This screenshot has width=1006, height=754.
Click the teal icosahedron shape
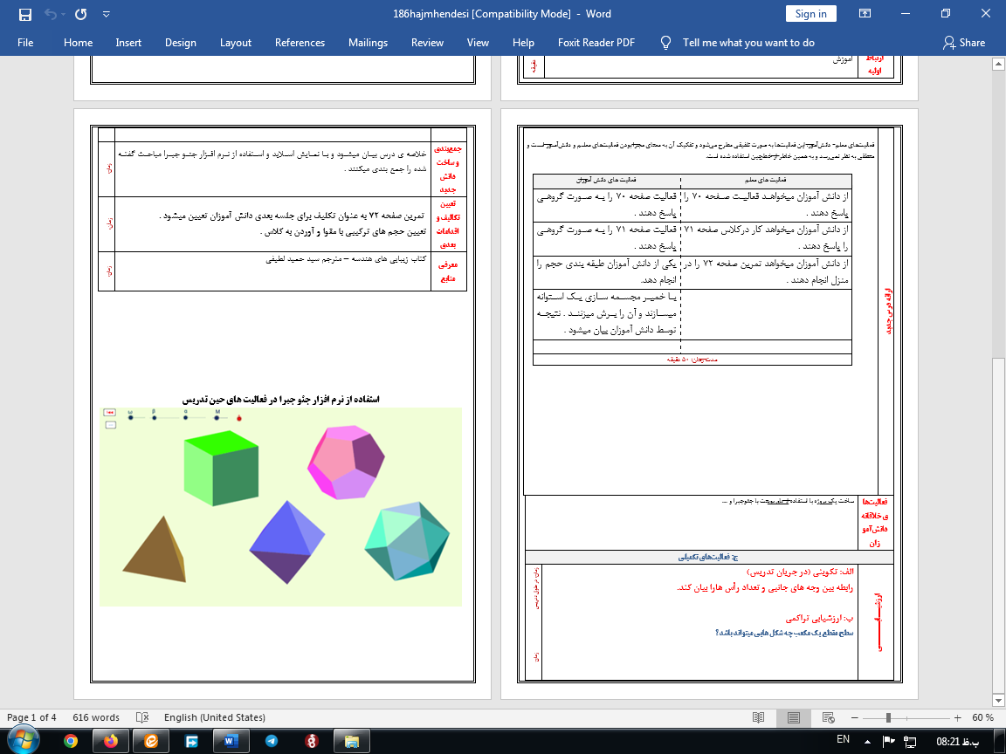pos(408,542)
